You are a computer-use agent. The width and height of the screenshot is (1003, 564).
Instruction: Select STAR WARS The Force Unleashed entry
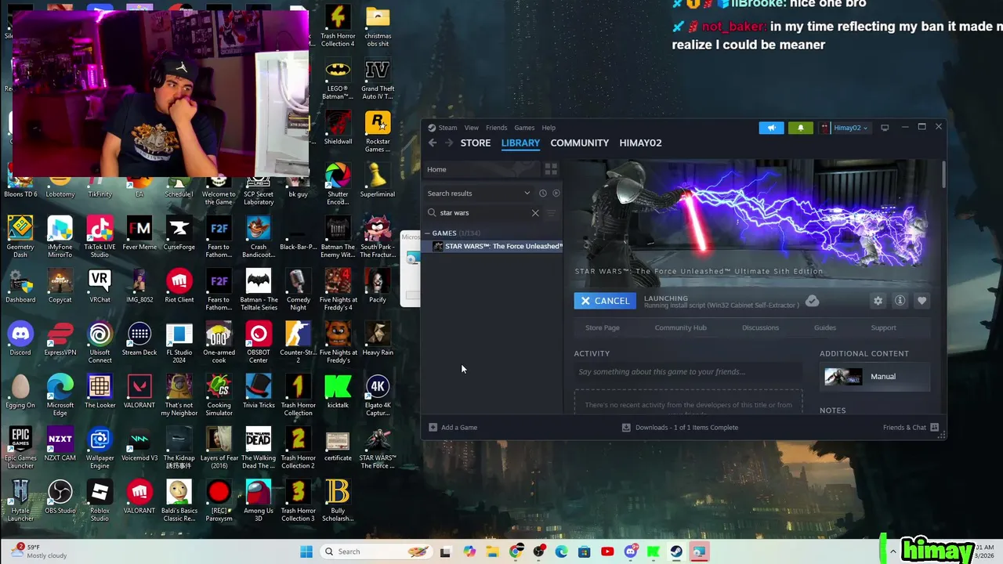[494, 246]
